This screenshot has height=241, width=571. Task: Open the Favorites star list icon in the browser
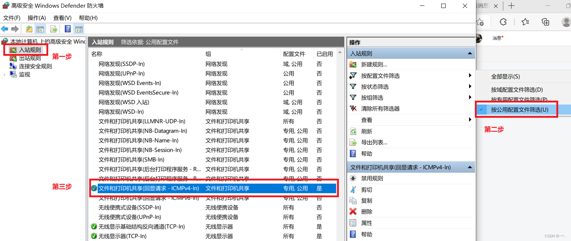(x=525, y=22)
